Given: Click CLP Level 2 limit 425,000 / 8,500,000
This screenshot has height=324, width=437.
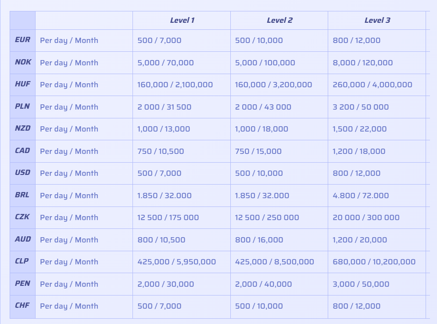Looking at the screenshot, I should tap(275, 262).
